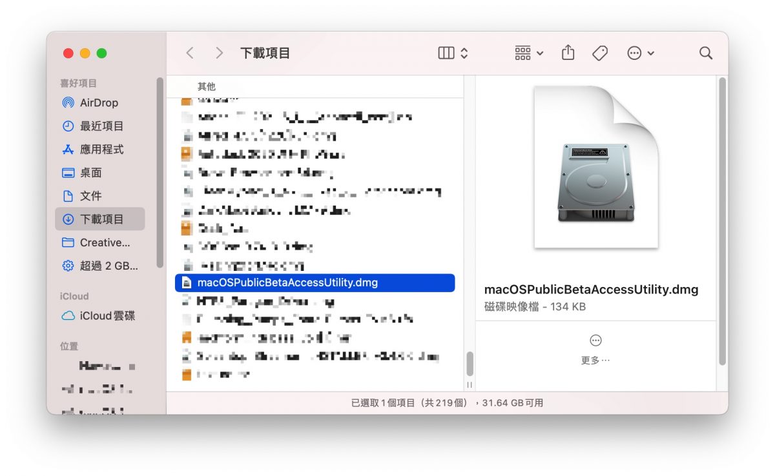Click the 喜好項目 sidebar section header

tap(78, 83)
